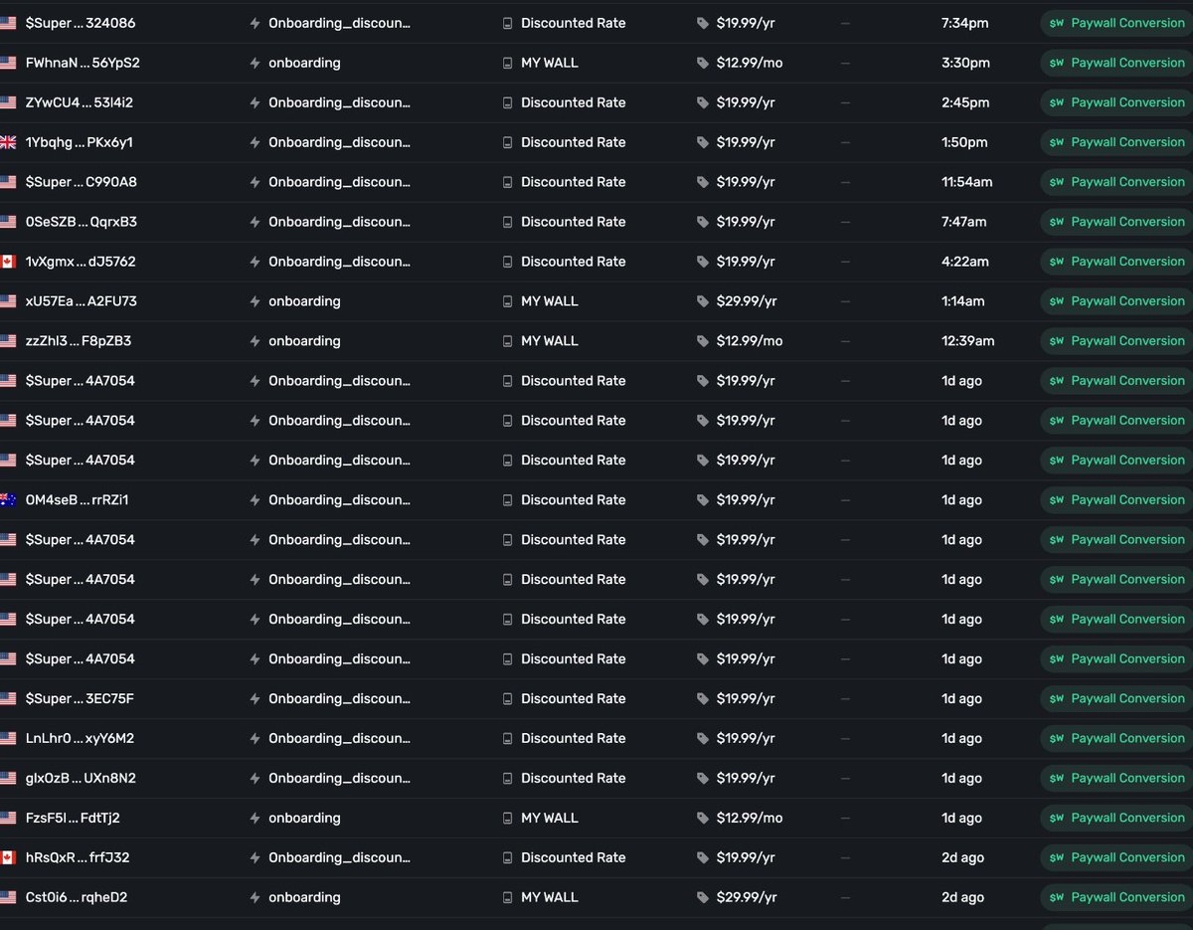Open user $Super…3EC75F
Viewport: 1193px width, 930px height.
[x=80, y=698]
